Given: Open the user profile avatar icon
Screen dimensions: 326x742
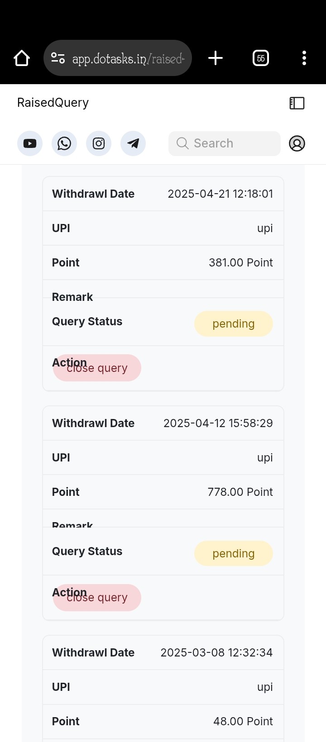Looking at the screenshot, I should (x=297, y=143).
